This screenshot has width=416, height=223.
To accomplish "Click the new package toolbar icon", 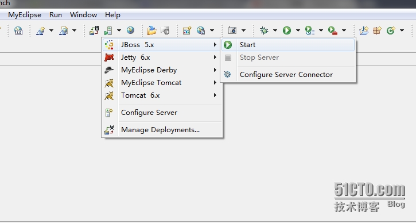I will point(377,30).
